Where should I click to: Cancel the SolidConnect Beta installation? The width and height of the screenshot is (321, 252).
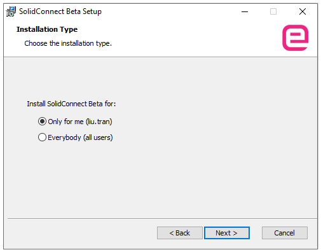tap(285, 233)
